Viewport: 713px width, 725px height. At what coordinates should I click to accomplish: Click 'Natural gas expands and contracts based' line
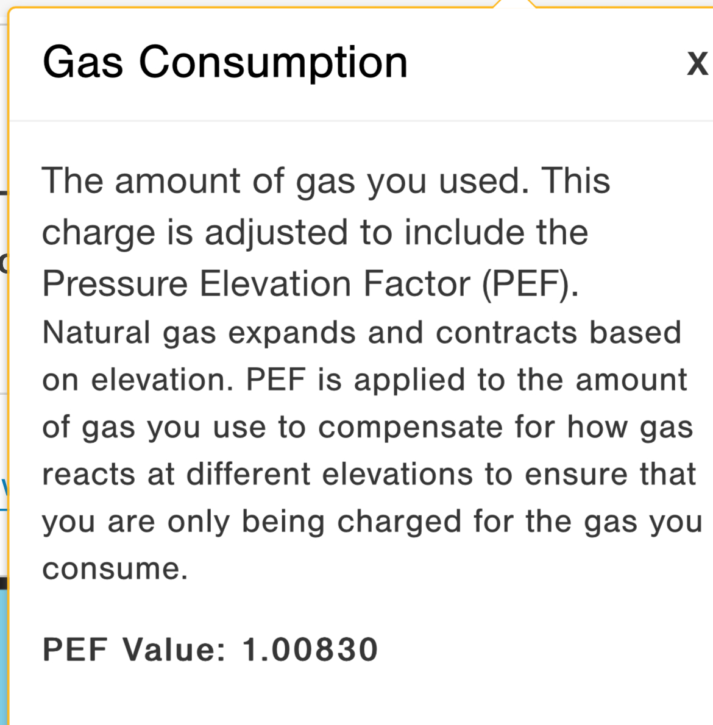361,333
